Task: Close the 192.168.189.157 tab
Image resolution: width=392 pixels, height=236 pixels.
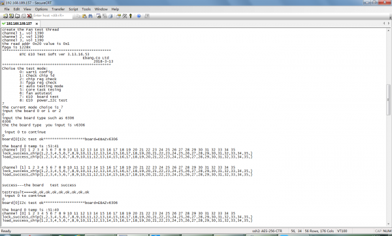Action: (x=37, y=23)
